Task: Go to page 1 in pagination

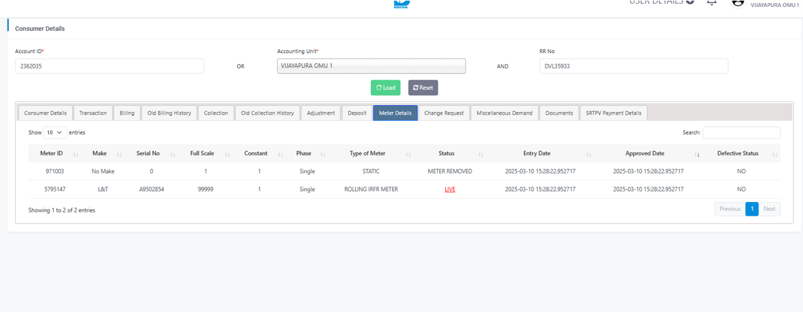Action: coord(752,209)
